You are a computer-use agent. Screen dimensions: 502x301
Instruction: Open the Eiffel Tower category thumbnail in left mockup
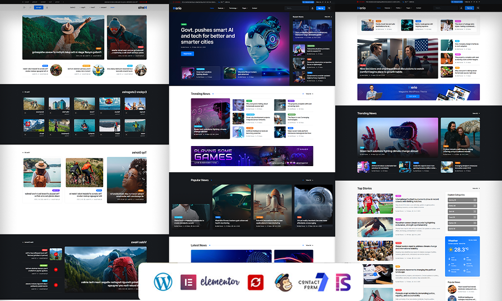coord(135,104)
